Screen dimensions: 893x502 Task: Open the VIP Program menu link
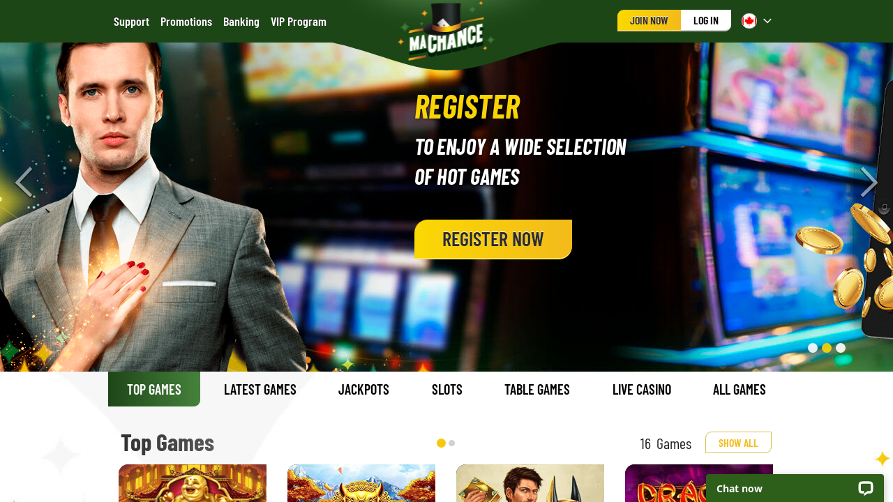[x=299, y=22]
